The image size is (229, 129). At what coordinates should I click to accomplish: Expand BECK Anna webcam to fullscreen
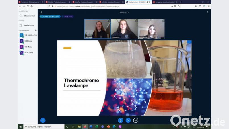pyautogui.click(x=109, y=21)
